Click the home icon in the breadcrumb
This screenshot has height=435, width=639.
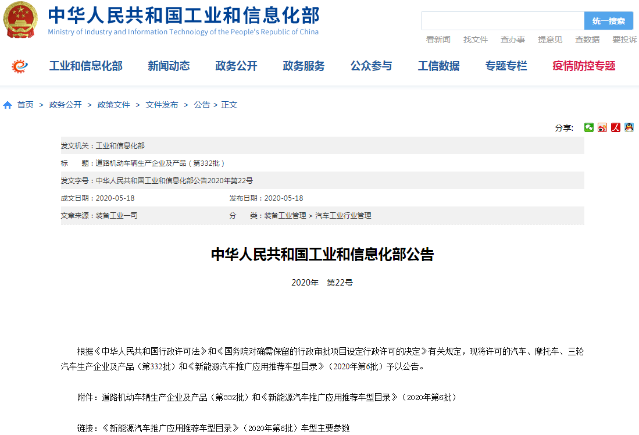click(x=8, y=105)
